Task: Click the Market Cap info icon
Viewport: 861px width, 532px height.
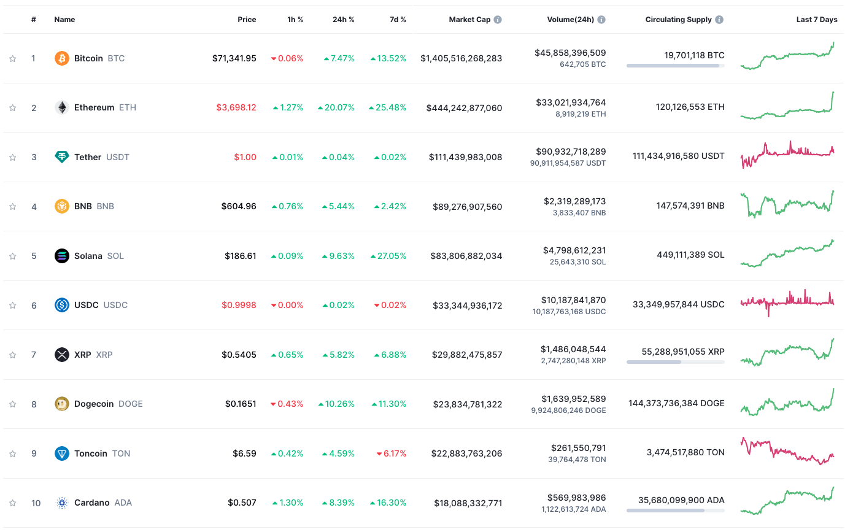Action: (x=498, y=20)
